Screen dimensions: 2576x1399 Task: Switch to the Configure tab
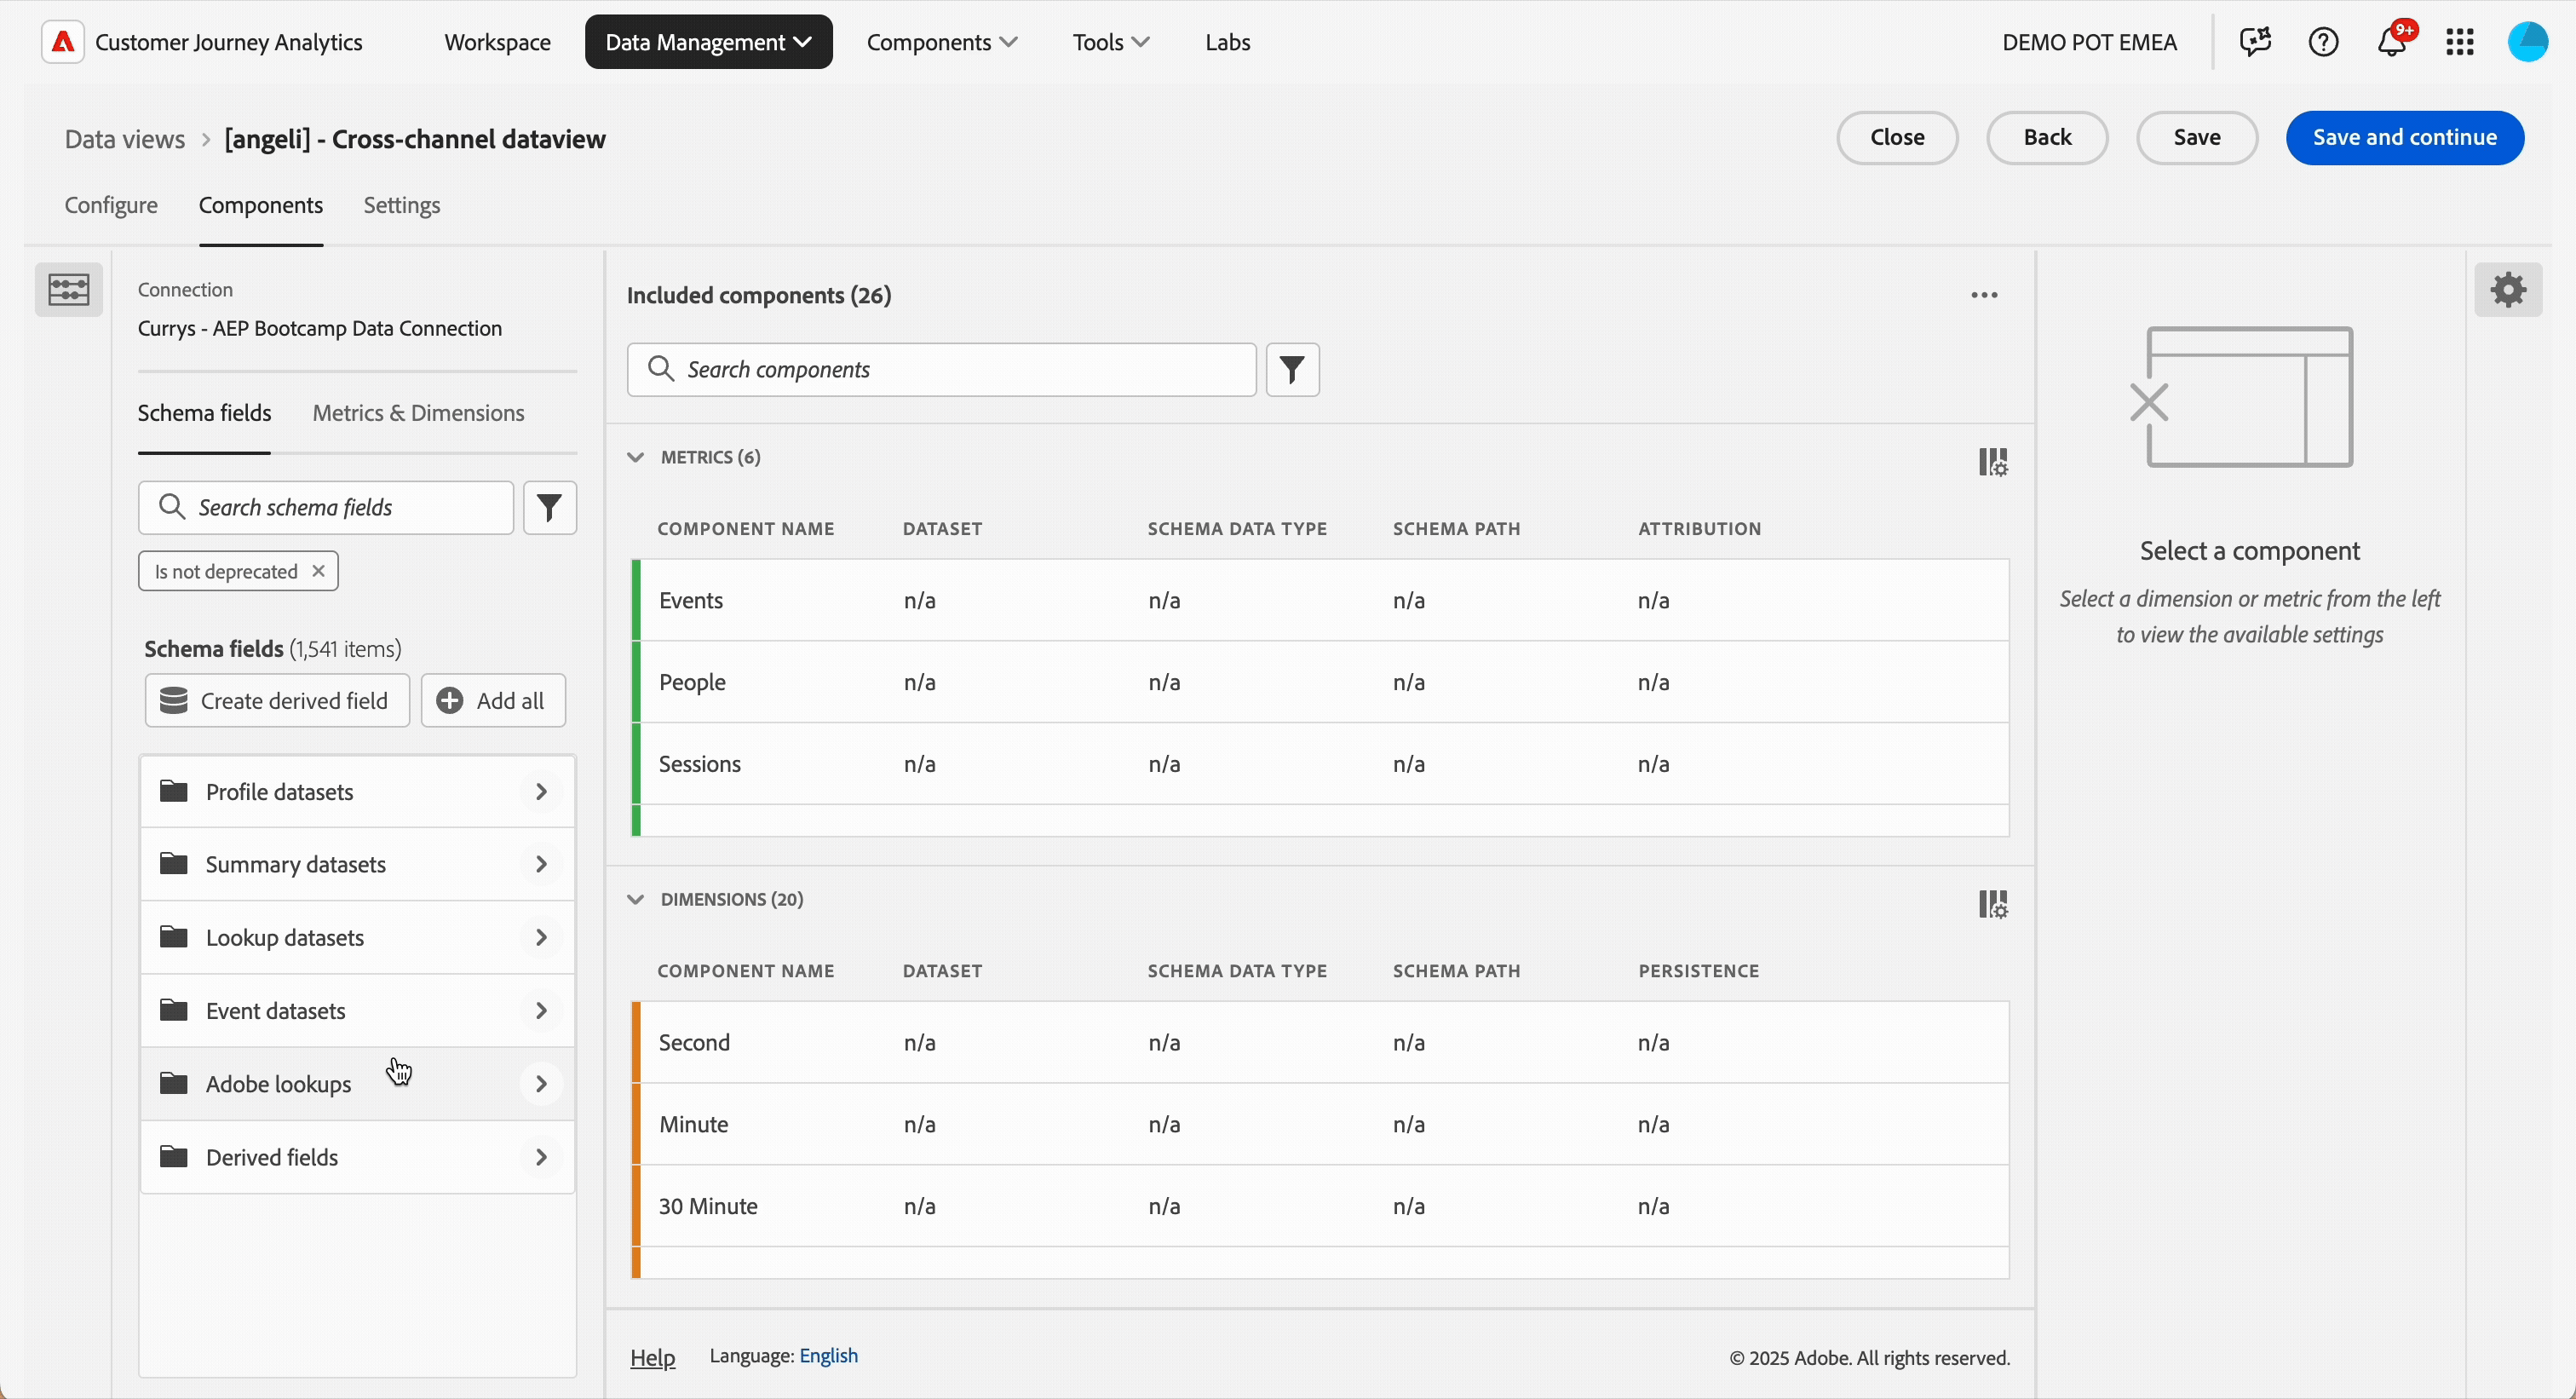[111, 205]
